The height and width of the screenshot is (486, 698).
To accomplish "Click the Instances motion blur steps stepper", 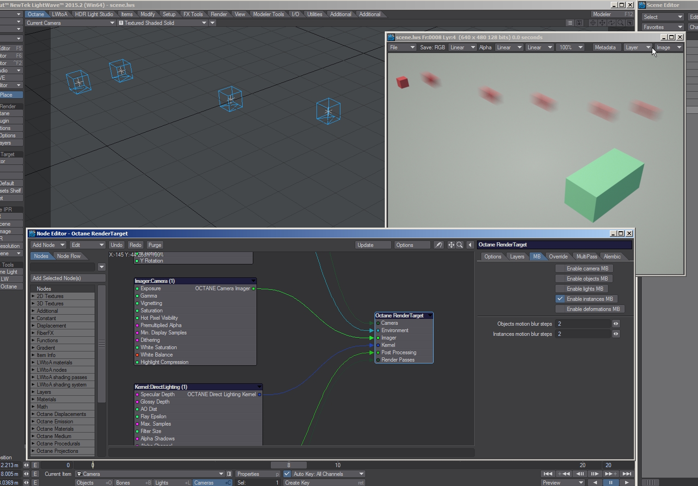I will pos(616,334).
